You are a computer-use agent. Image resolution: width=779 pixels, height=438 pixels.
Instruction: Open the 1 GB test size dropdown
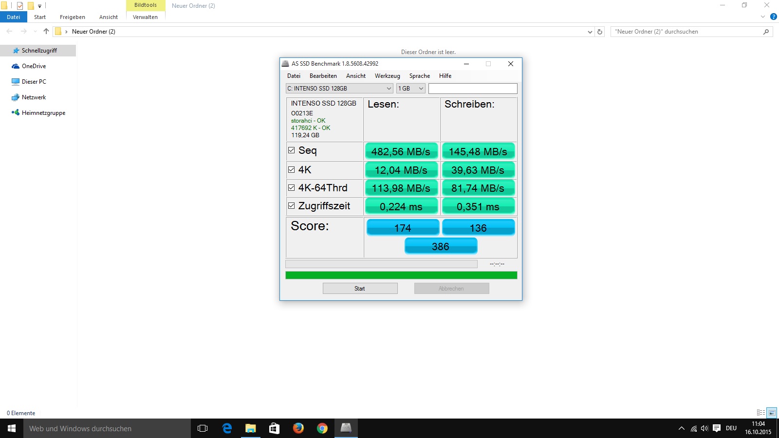411,89
